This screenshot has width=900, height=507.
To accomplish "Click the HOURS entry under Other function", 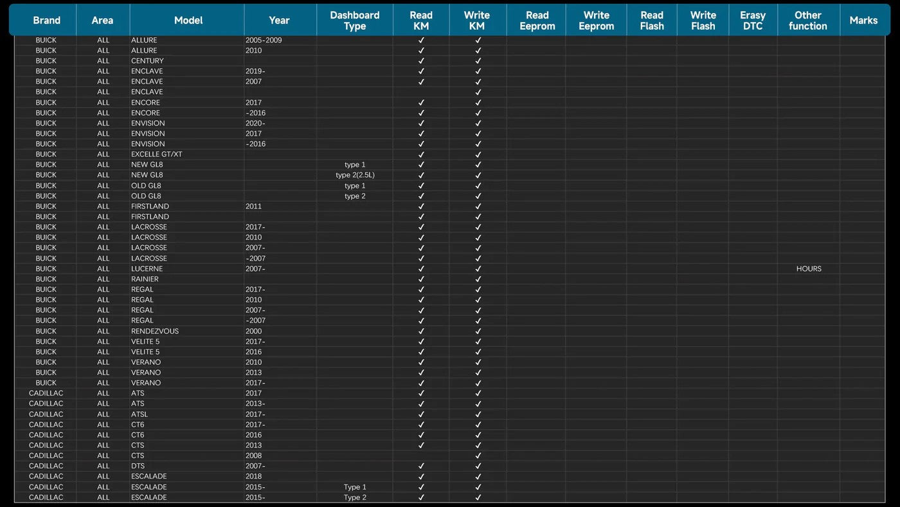I will coord(808,269).
